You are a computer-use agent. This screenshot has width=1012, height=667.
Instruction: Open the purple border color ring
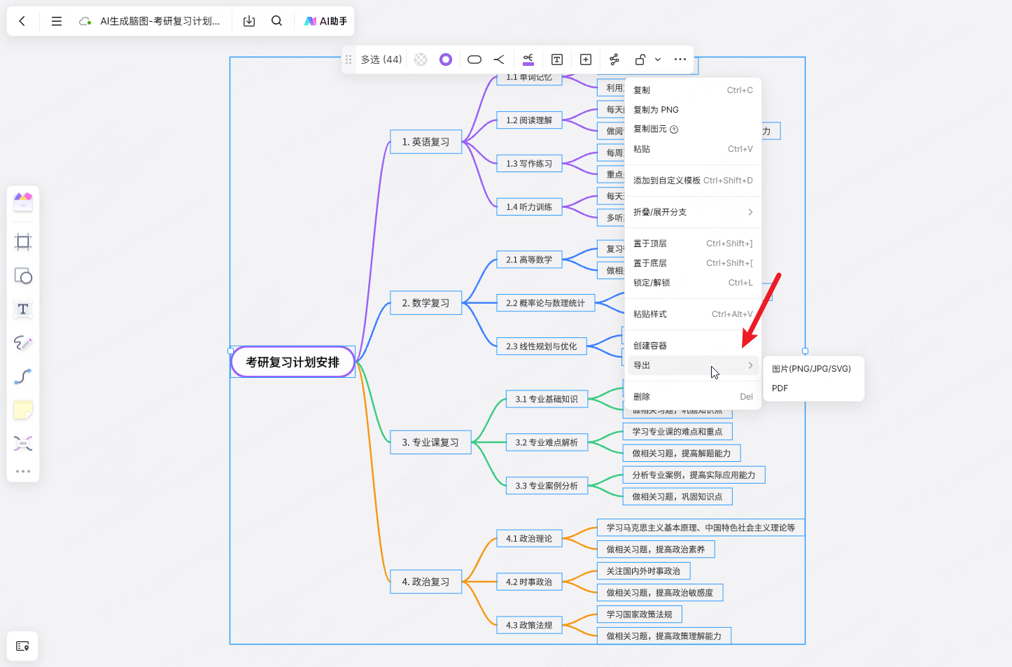(x=446, y=59)
